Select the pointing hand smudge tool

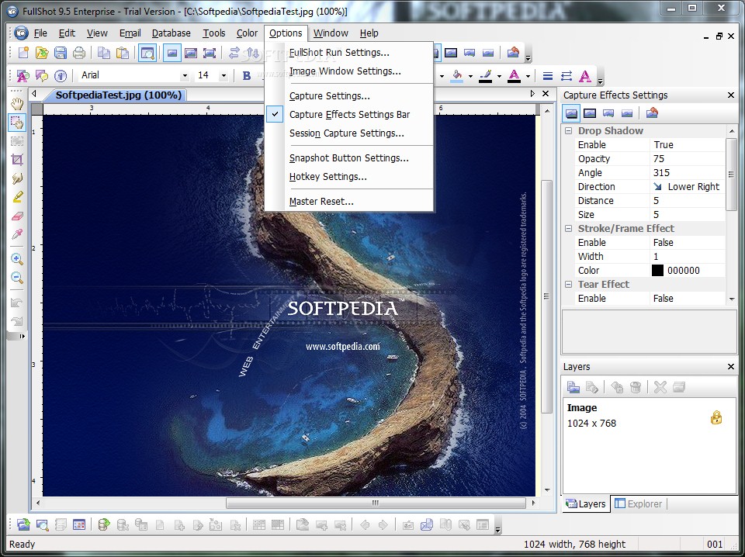tap(17, 178)
